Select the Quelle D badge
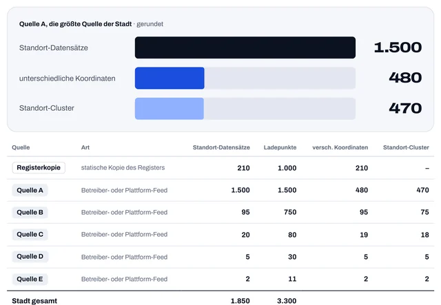Viewport: 441px width, 305px height. coord(30,256)
